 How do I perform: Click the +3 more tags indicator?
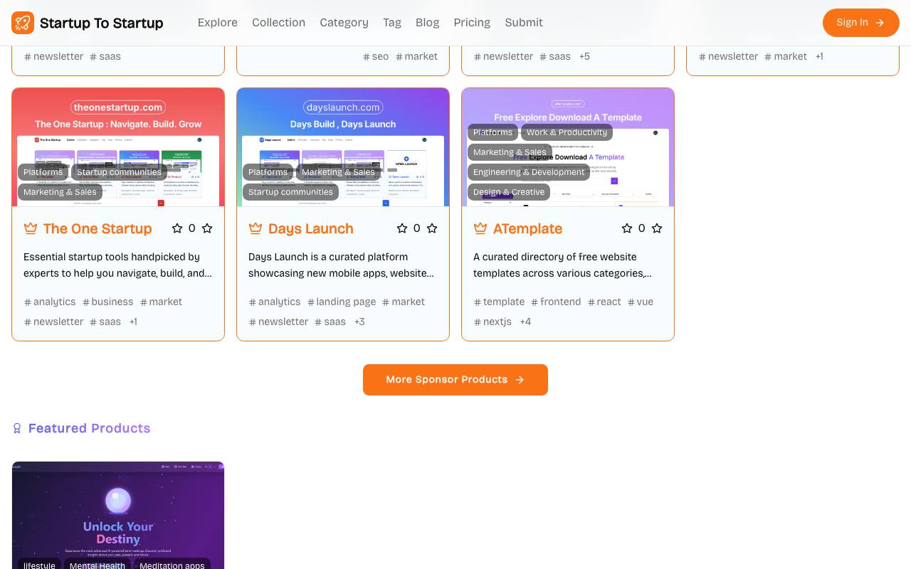coord(359,321)
